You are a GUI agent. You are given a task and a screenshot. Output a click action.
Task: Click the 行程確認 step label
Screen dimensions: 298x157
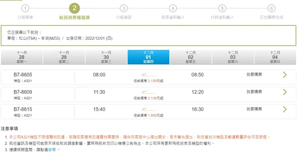click(124, 18)
